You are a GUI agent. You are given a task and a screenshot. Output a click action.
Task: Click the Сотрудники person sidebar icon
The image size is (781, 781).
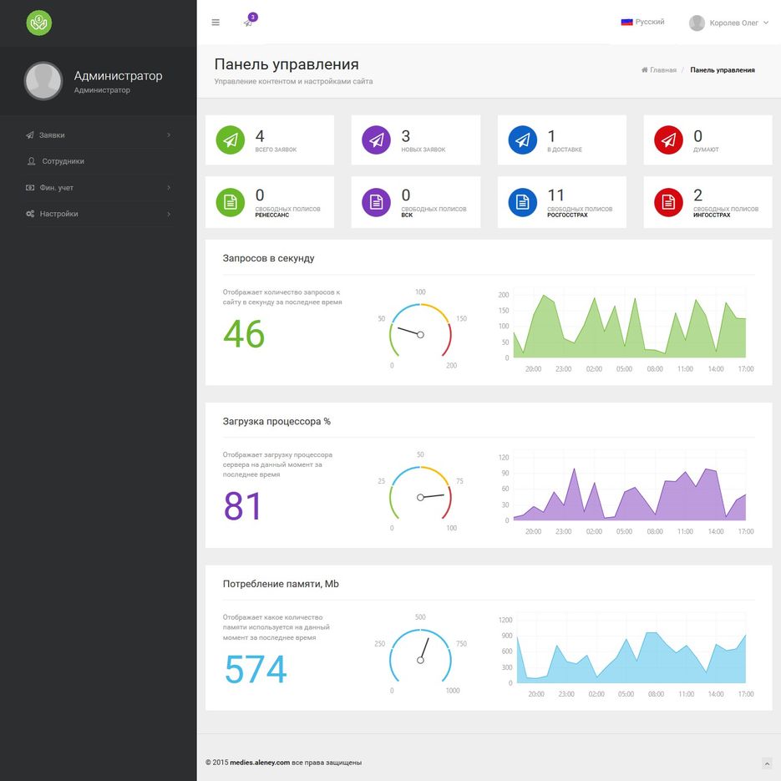31,161
